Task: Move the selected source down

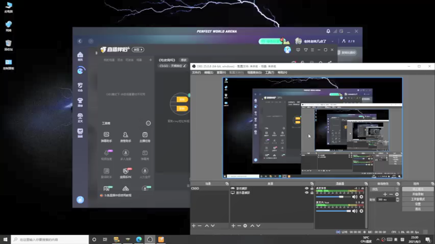Action: coord(258,226)
